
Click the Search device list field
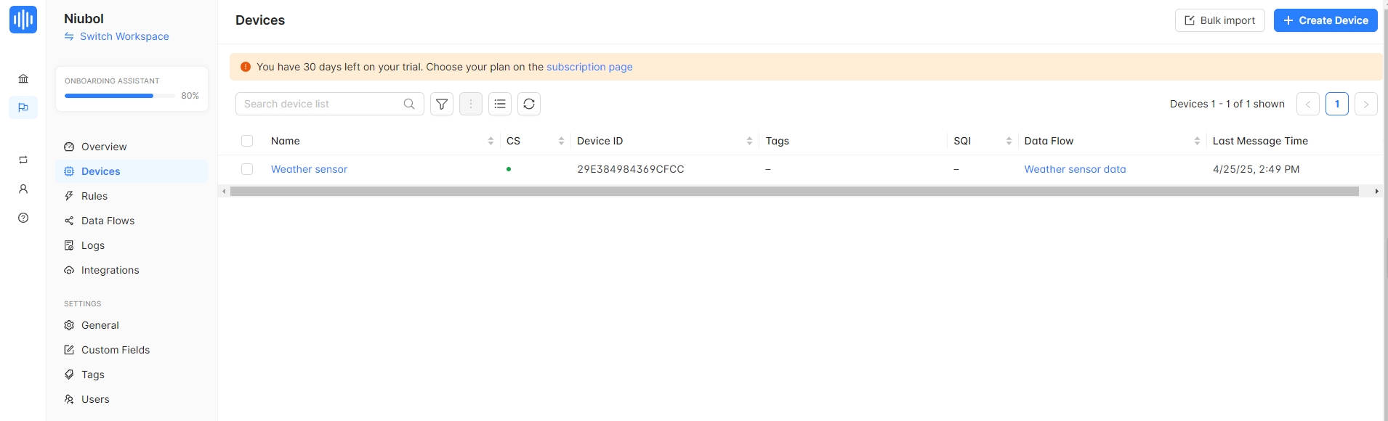[329, 104]
